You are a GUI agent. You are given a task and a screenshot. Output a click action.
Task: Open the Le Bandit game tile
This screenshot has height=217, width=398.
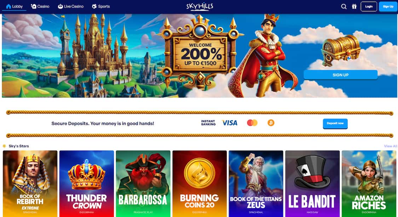pos(312,183)
